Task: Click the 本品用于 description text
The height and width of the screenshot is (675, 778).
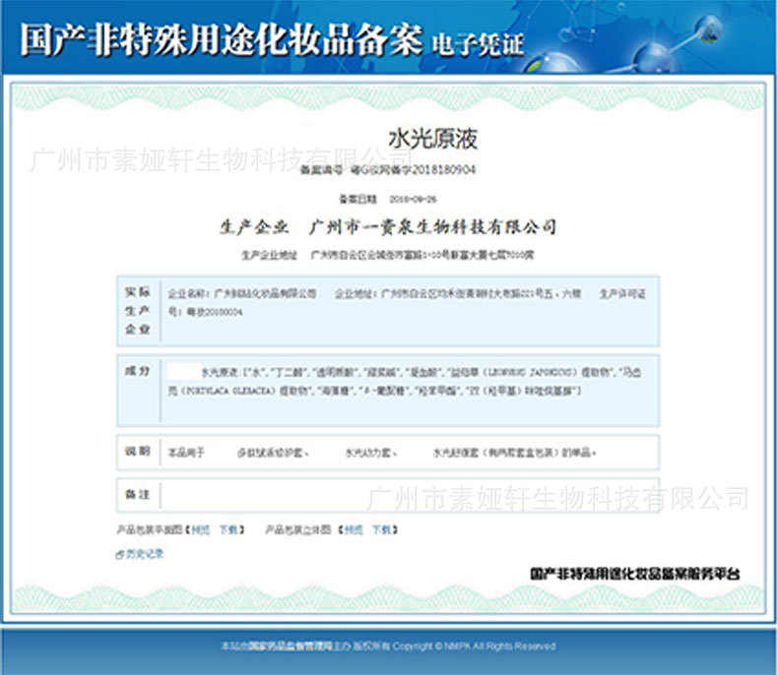Action: 382,453
